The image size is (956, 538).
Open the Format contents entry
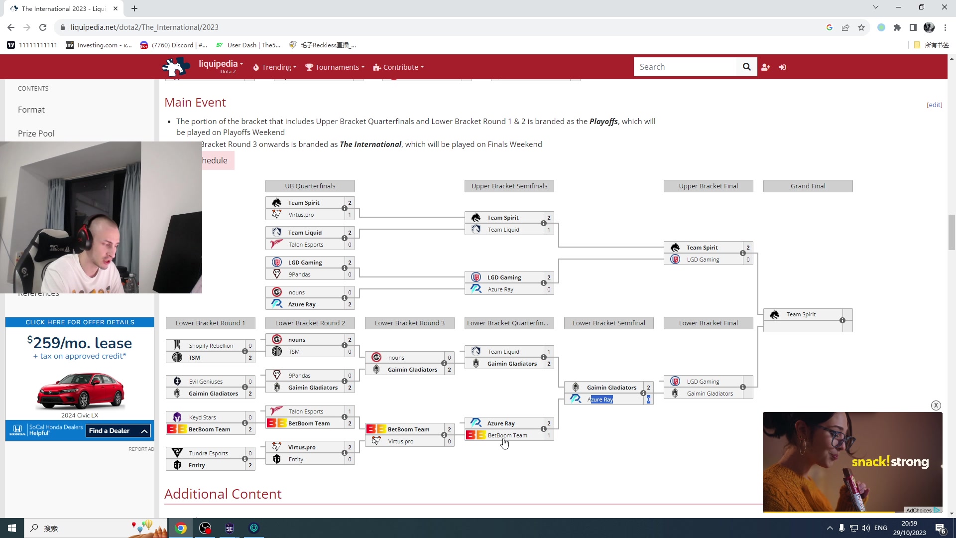click(x=31, y=110)
